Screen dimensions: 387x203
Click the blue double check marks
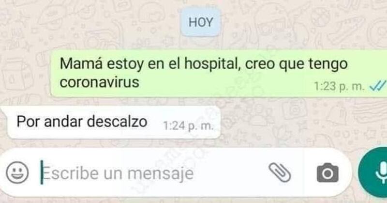(x=378, y=87)
